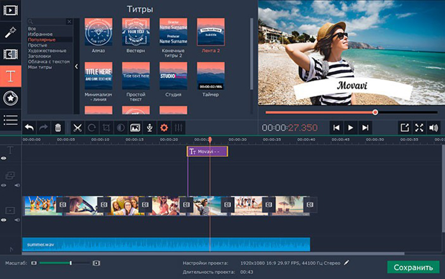This screenshot has height=279, width=445.
Task: Jump to previous frame
Action: coord(337,128)
